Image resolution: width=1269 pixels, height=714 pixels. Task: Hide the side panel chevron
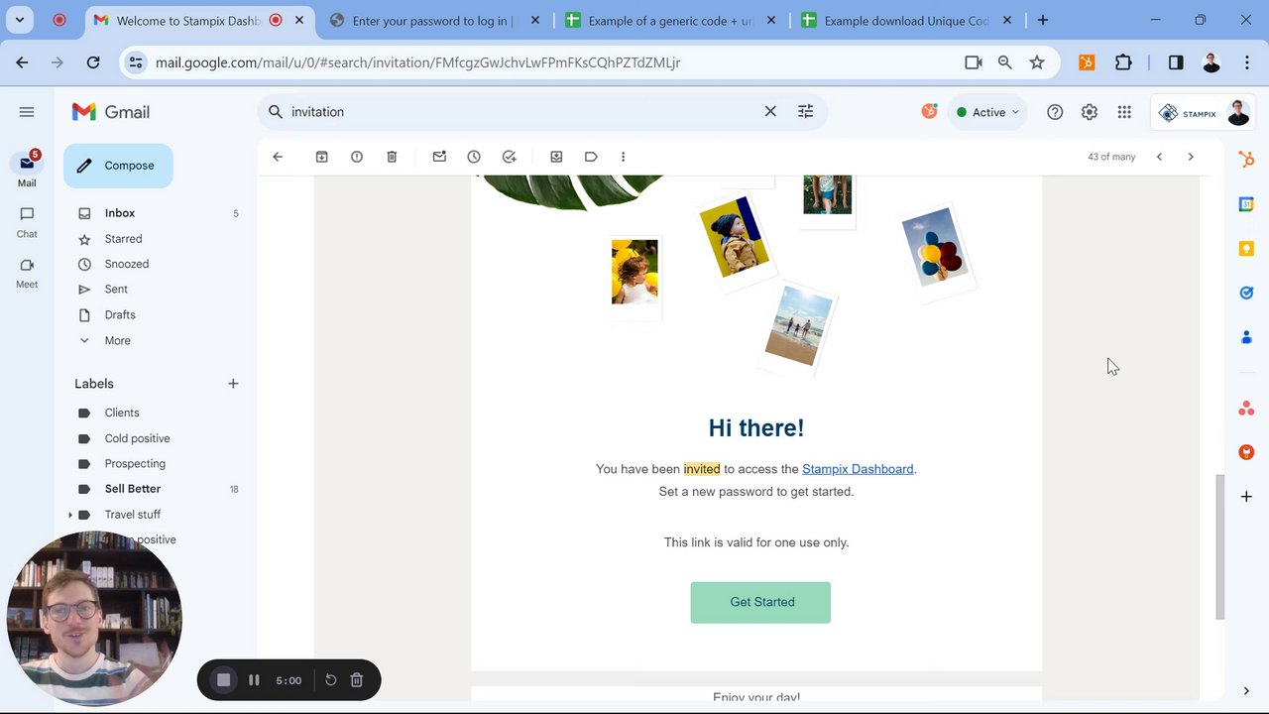tap(1246, 691)
